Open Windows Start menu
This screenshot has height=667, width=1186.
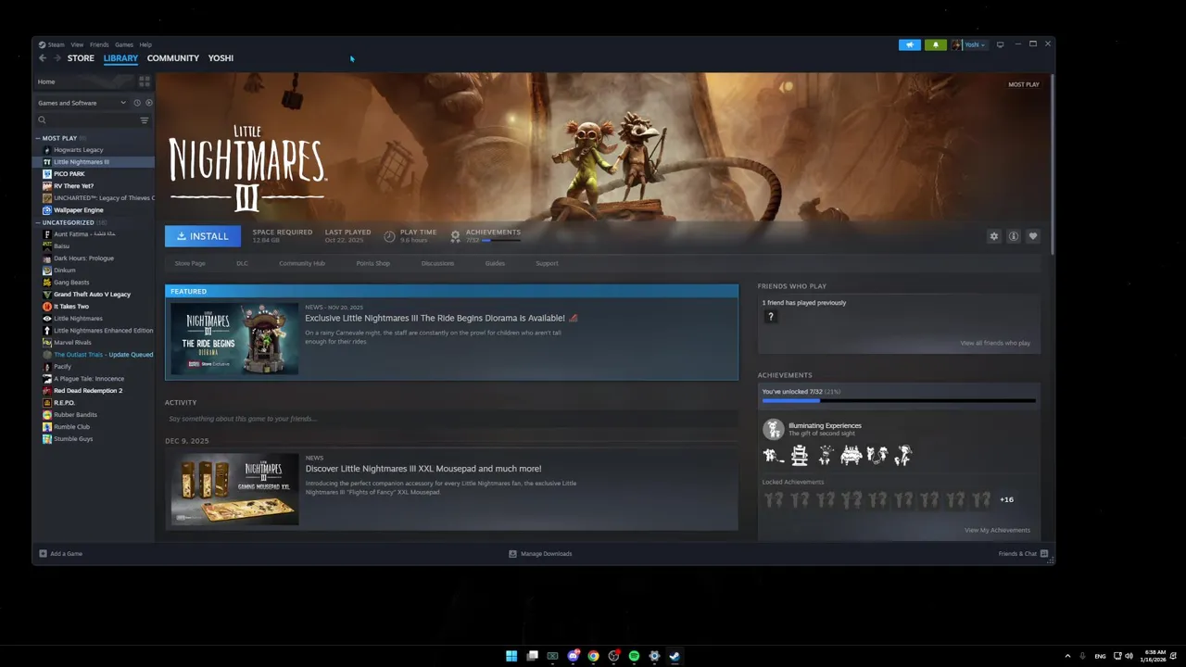pyautogui.click(x=511, y=656)
